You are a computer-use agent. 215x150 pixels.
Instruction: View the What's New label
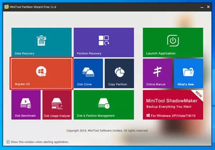coord(186,84)
